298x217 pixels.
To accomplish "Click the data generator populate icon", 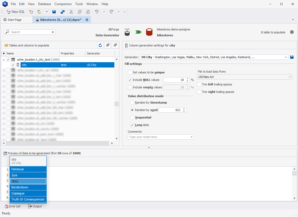I will click(127, 32).
